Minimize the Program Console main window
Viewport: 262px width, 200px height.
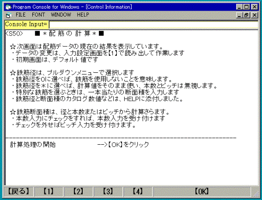coord(239,7)
